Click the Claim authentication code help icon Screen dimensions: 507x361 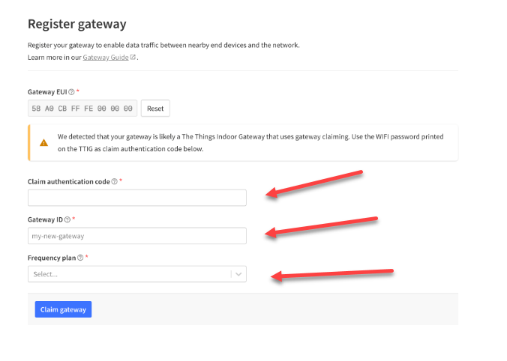[x=114, y=181]
